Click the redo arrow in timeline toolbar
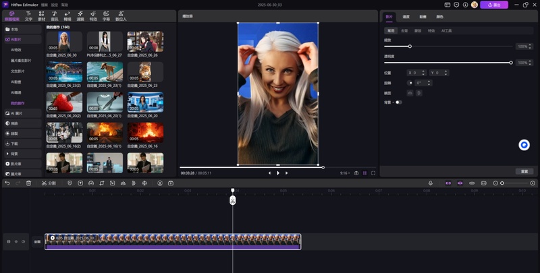This screenshot has height=273, width=540. [18, 183]
